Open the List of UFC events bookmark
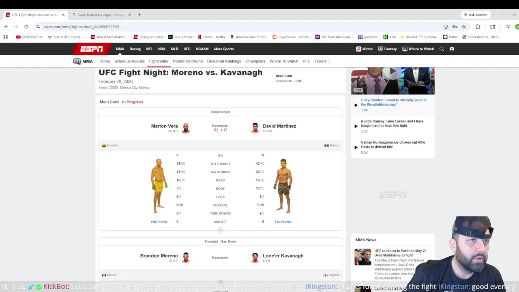This screenshot has height=292, width=519. pos(66,37)
